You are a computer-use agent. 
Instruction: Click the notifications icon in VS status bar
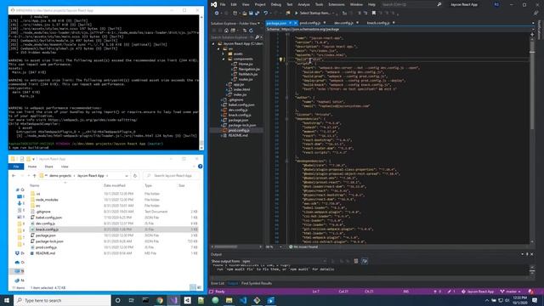point(530,292)
